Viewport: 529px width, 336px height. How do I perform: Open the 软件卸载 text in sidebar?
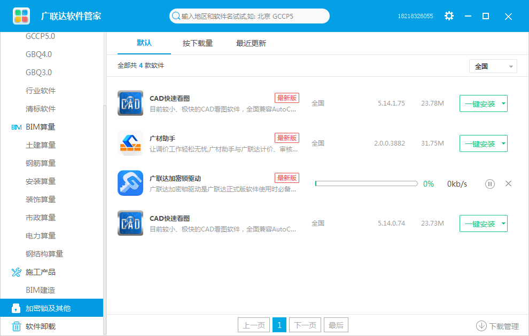tap(41, 326)
